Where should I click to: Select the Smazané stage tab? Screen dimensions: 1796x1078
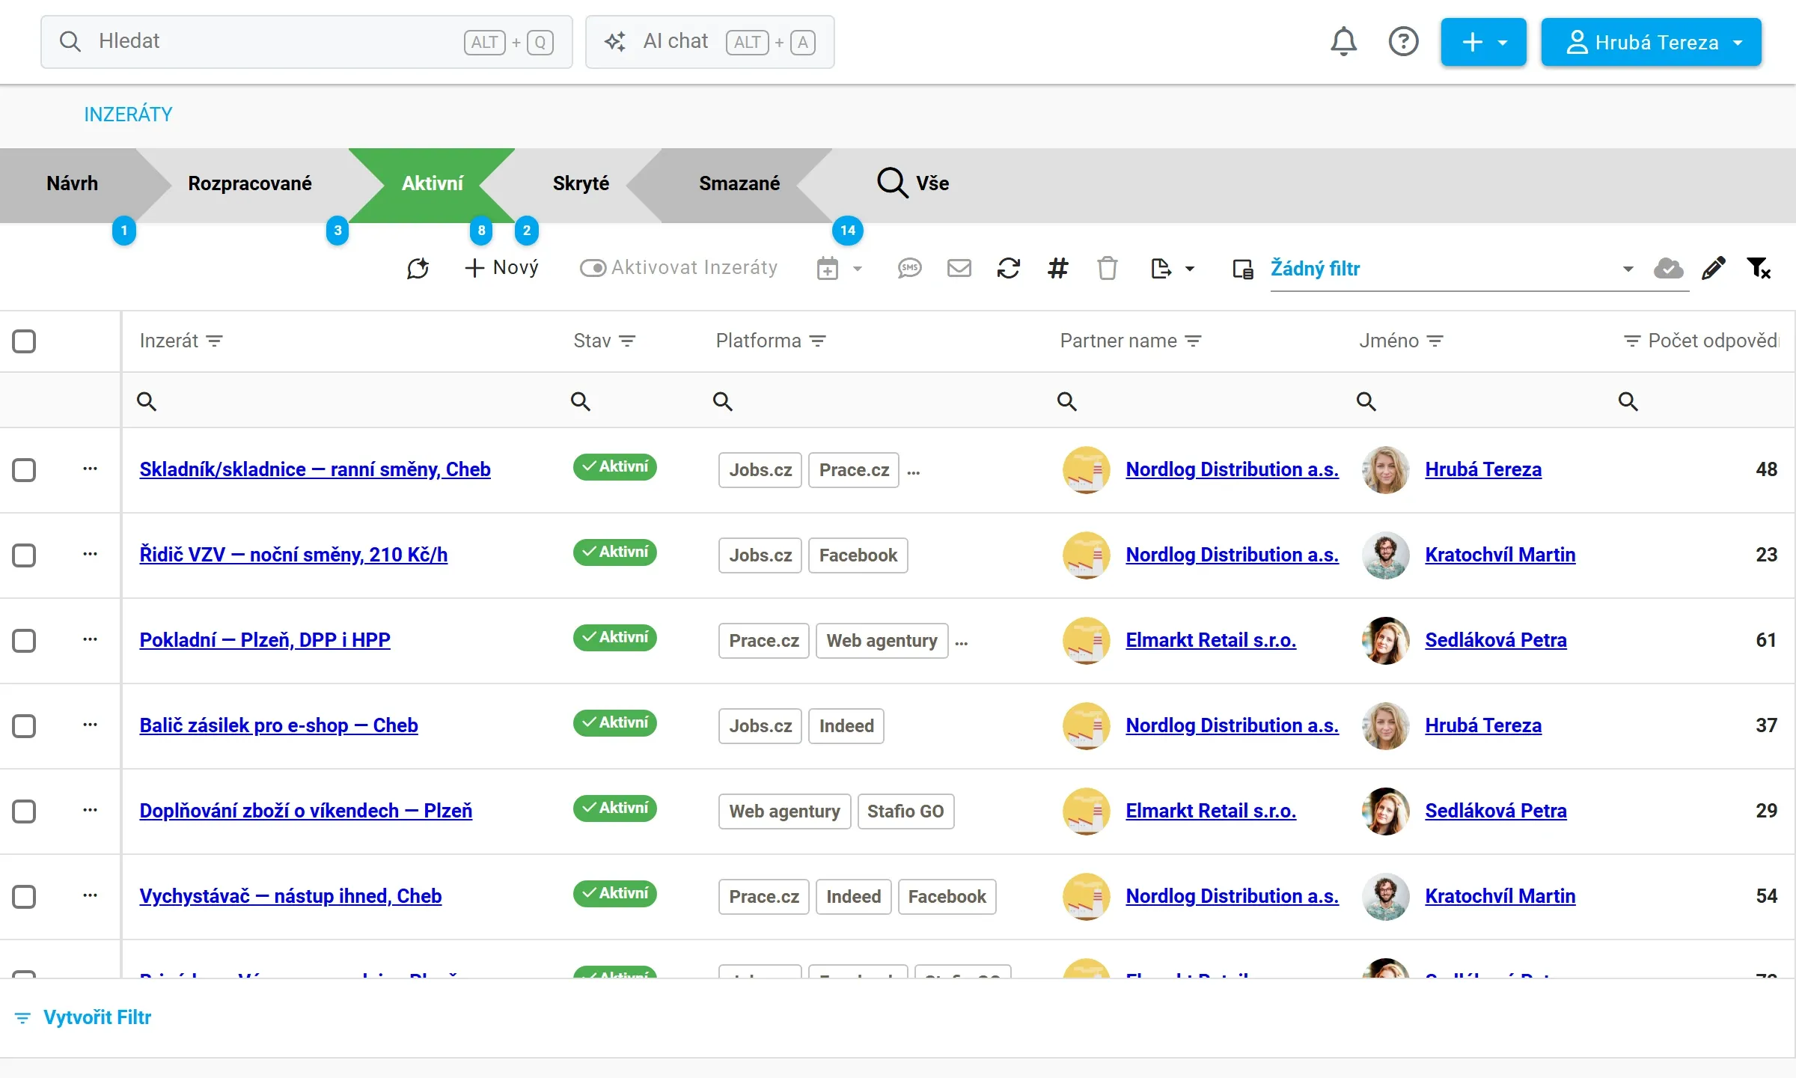739,184
